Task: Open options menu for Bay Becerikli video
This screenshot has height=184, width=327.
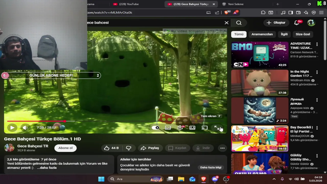Action: (317, 128)
